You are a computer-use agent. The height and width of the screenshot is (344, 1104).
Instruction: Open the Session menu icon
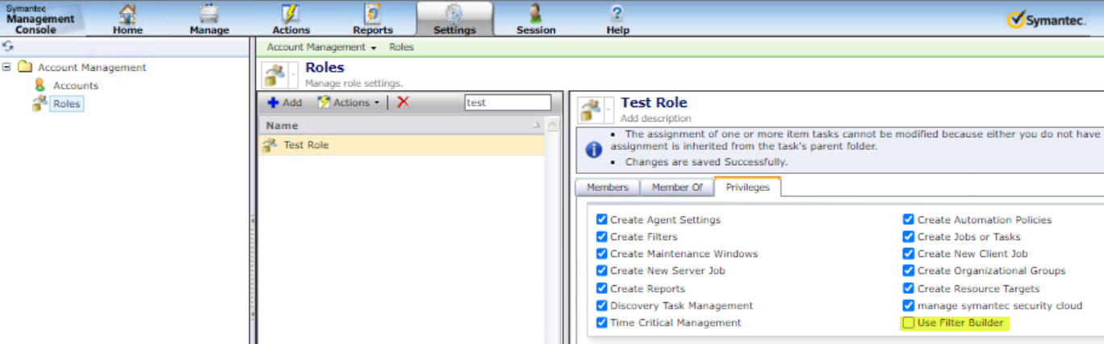(x=536, y=14)
